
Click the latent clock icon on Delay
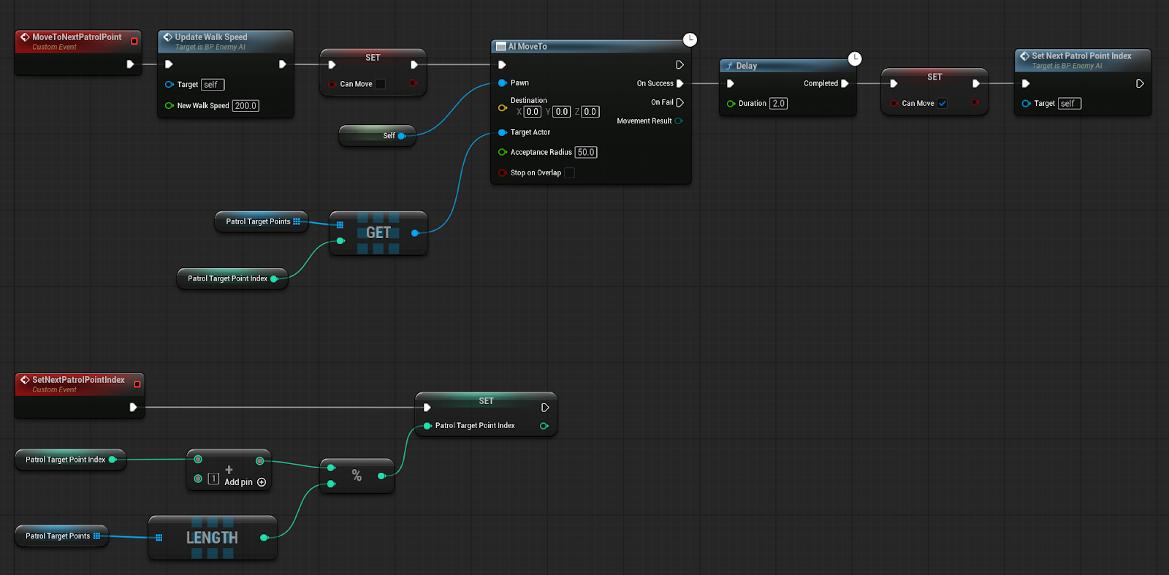click(855, 58)
